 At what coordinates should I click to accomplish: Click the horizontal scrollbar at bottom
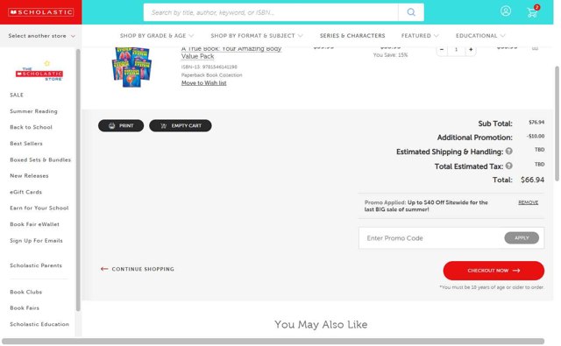pyautogui.click(x=273, y=342)
